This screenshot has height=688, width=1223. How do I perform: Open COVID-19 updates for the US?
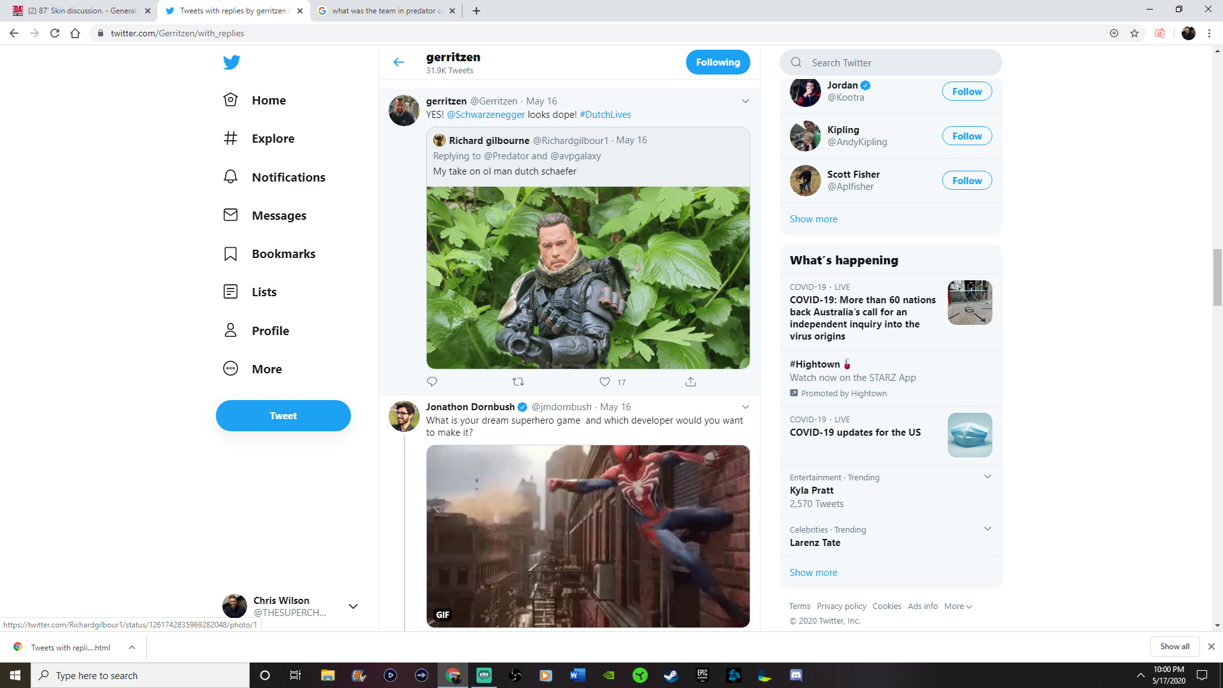coord(890,435)
